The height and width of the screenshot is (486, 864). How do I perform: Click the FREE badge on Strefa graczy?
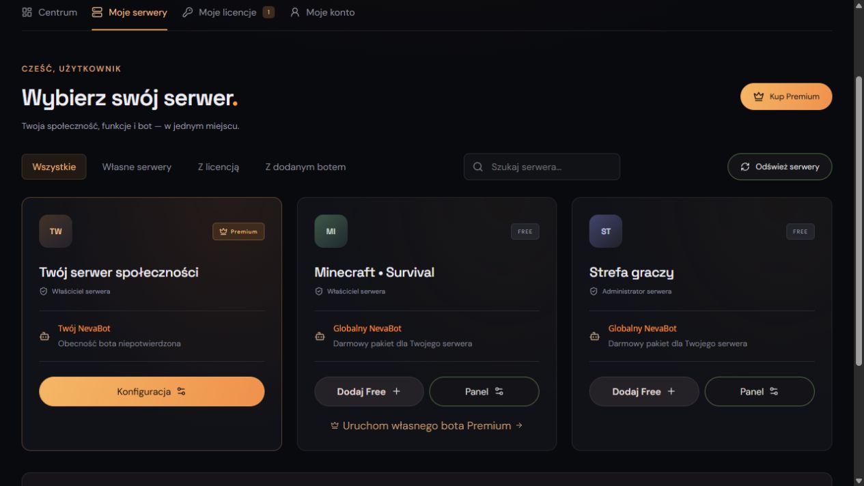[x=800, y=231]
